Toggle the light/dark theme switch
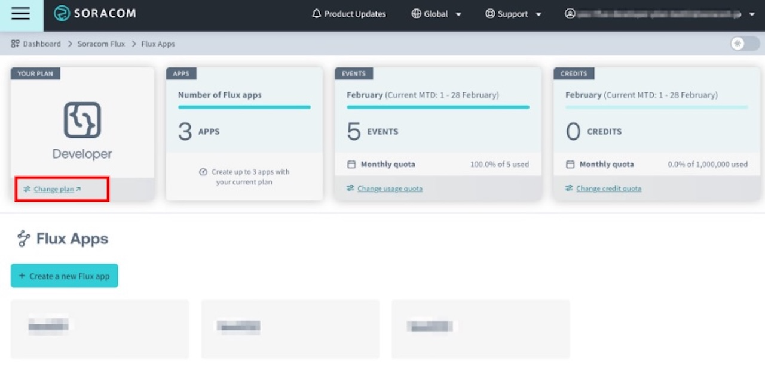 click(745, 44)
